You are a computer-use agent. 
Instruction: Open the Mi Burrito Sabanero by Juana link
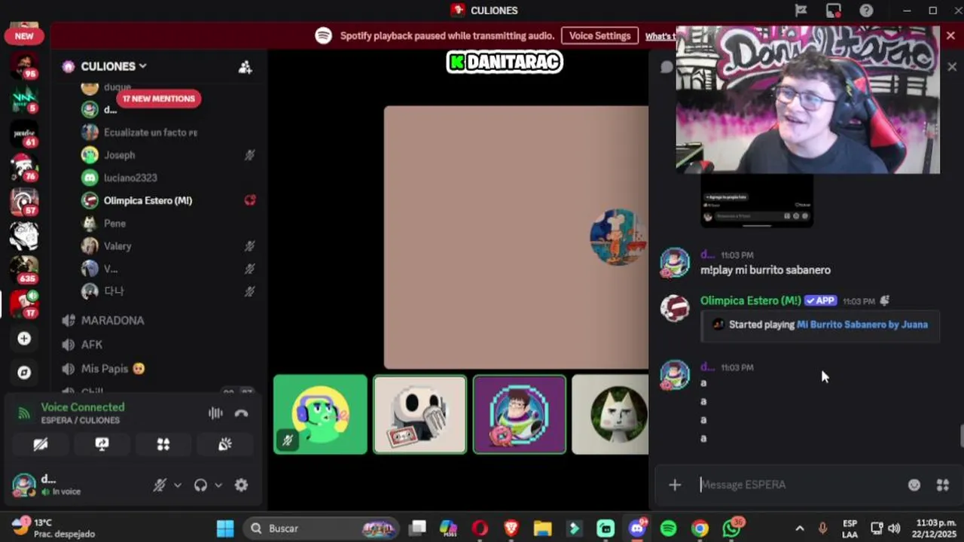pyautogui.click(x=862, y=324)
